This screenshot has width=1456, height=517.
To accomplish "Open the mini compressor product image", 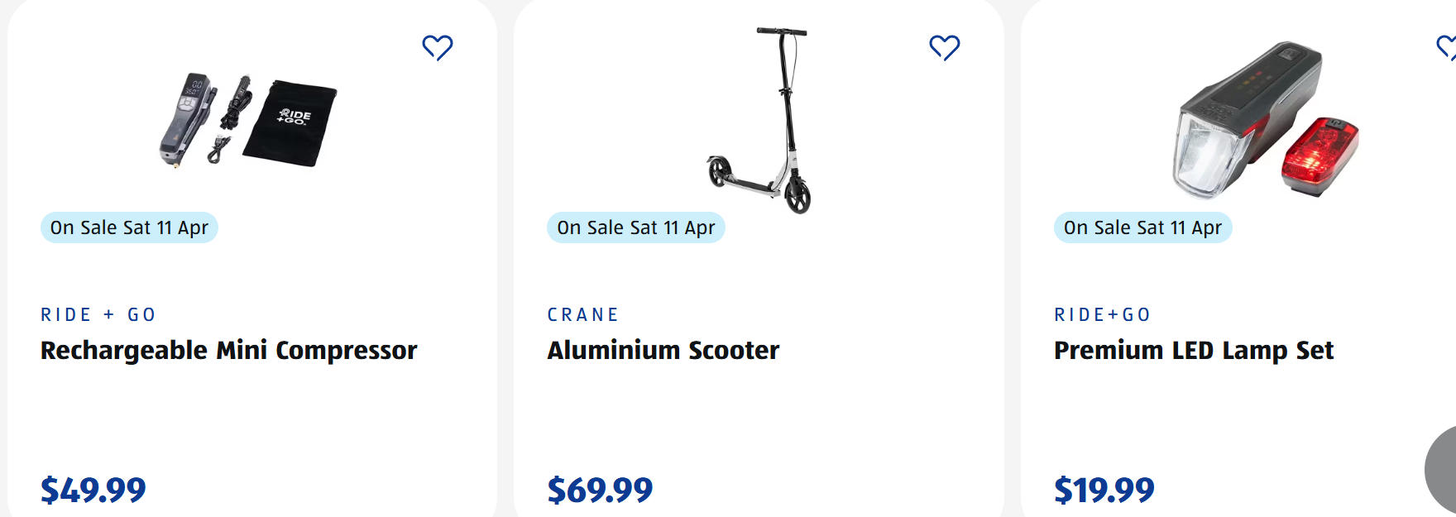I will (x=248, y=120).
